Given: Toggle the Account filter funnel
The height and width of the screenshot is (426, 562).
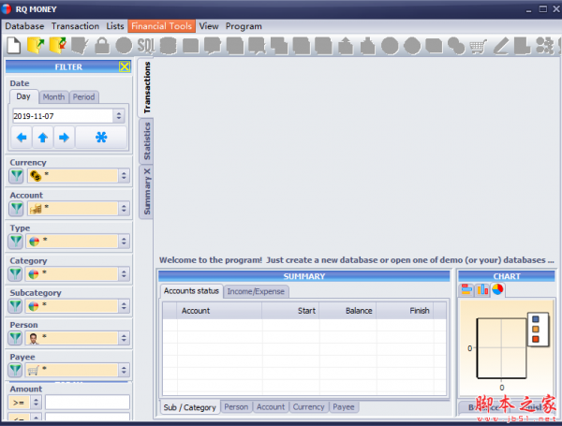Looking at the screenshot, I should [x=16, y=209].
